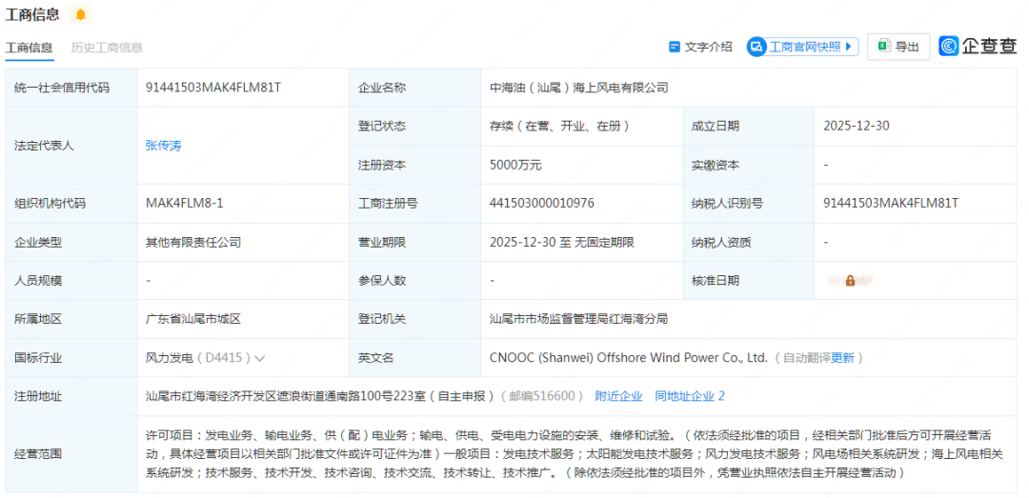Click the company name 中海油（汕尾）海上风电有限公司

click(578, 88)
